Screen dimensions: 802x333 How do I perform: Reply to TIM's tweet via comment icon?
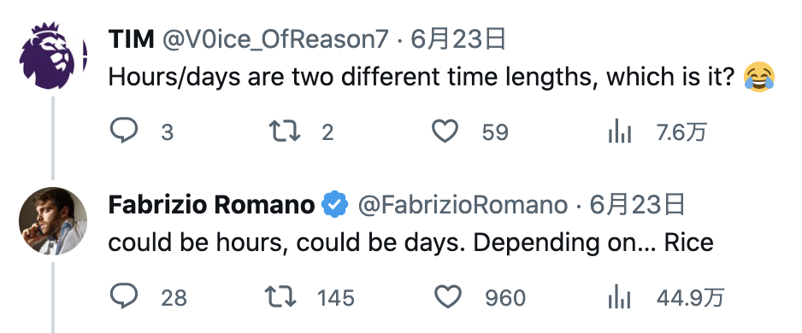click(x=124, y=131)
